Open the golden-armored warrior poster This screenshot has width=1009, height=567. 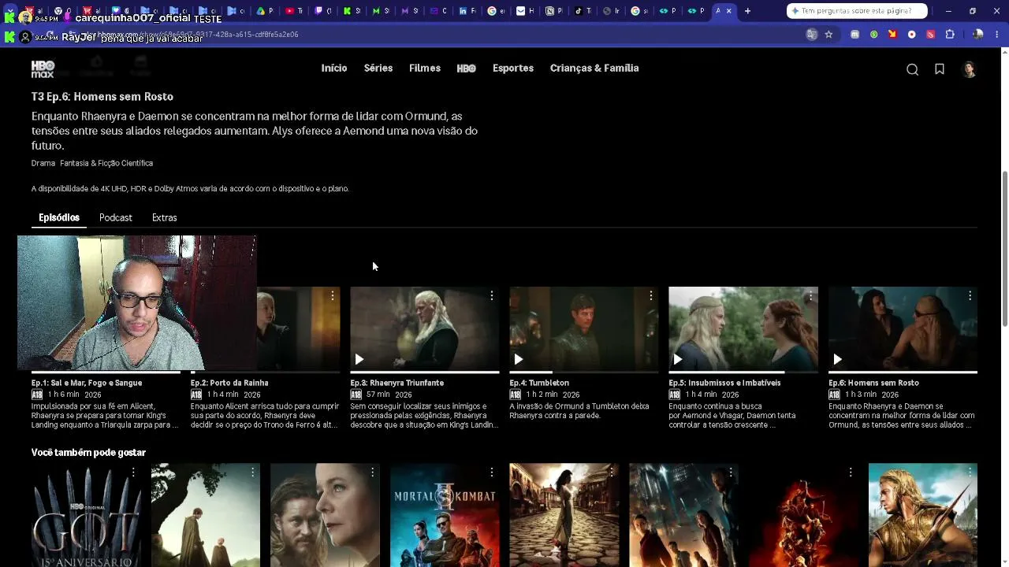click(x=923, y=515)
